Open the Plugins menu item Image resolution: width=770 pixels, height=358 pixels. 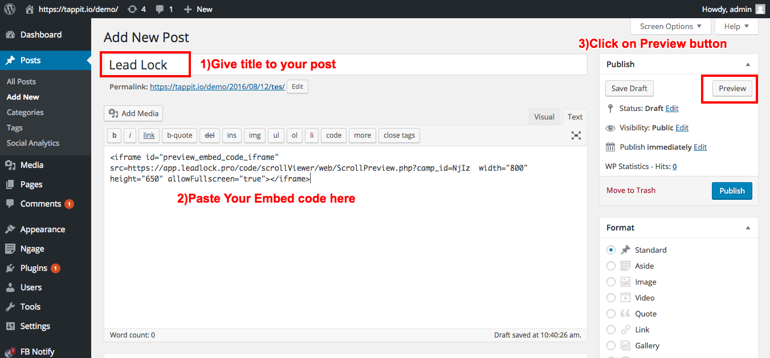34,268
